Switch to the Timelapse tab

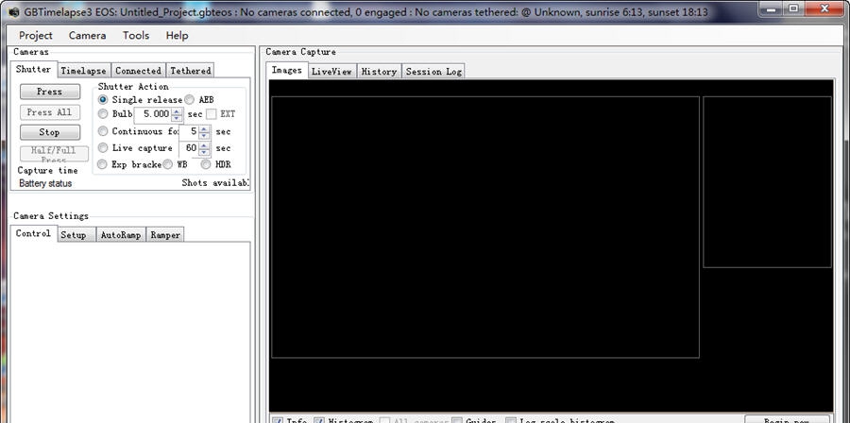[83, 71]
